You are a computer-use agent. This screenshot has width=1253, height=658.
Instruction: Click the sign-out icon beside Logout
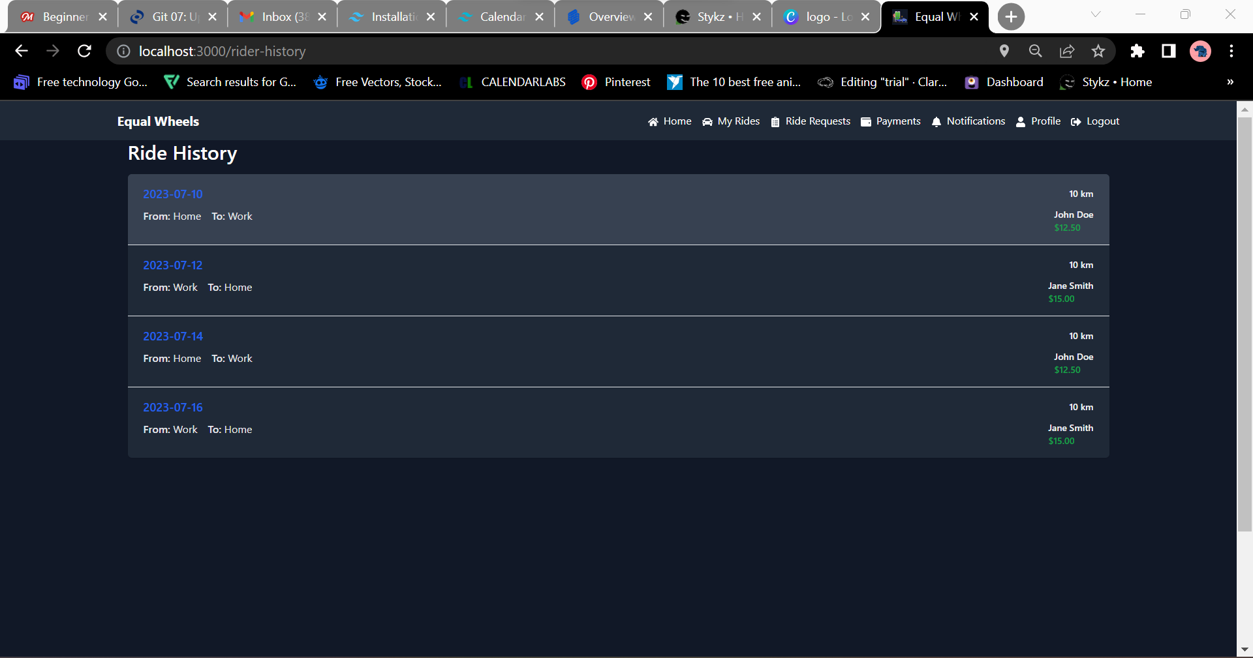pyautogui.click(x=1076, y=122)
